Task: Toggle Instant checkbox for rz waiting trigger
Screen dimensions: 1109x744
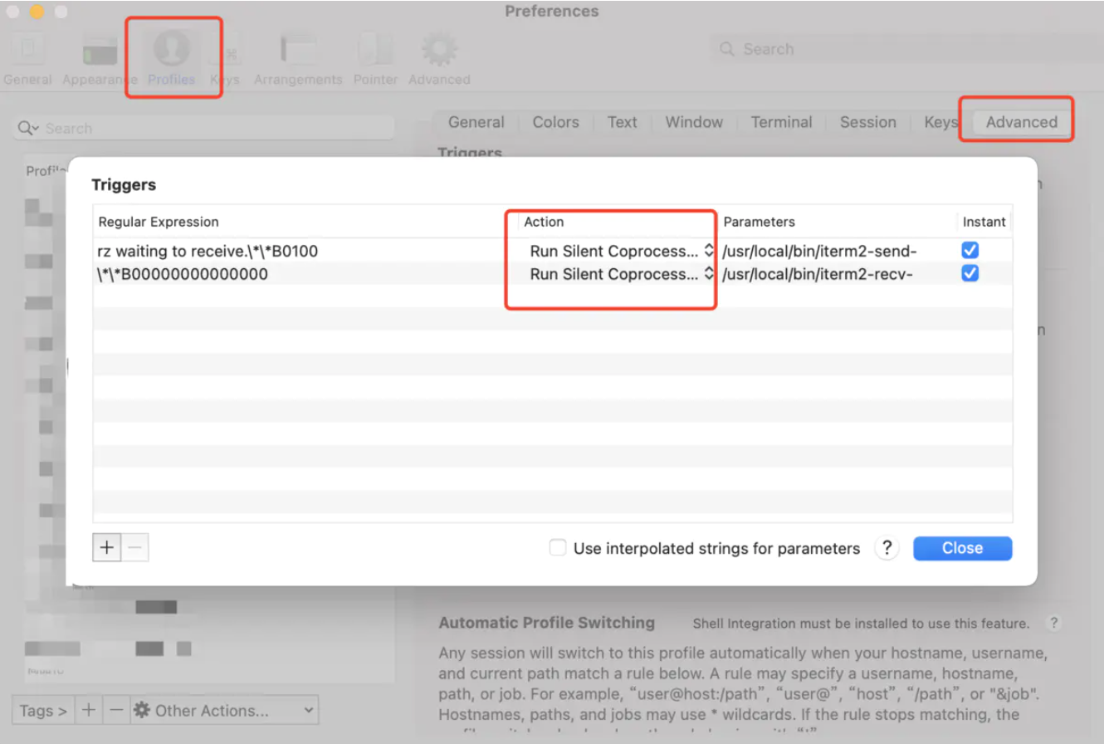Action: coord(970,250)
